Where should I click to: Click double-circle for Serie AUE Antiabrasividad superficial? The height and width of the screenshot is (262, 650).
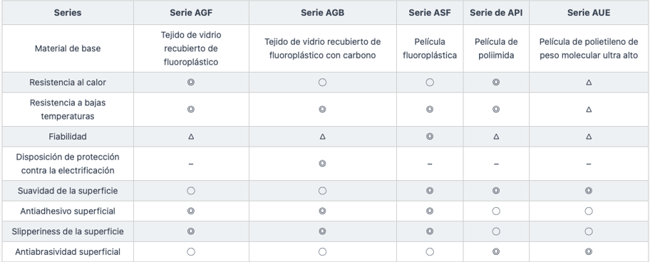[589, 251]
